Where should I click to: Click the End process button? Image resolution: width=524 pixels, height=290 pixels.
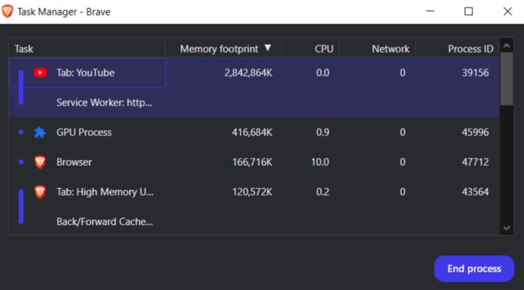(474, 268)
